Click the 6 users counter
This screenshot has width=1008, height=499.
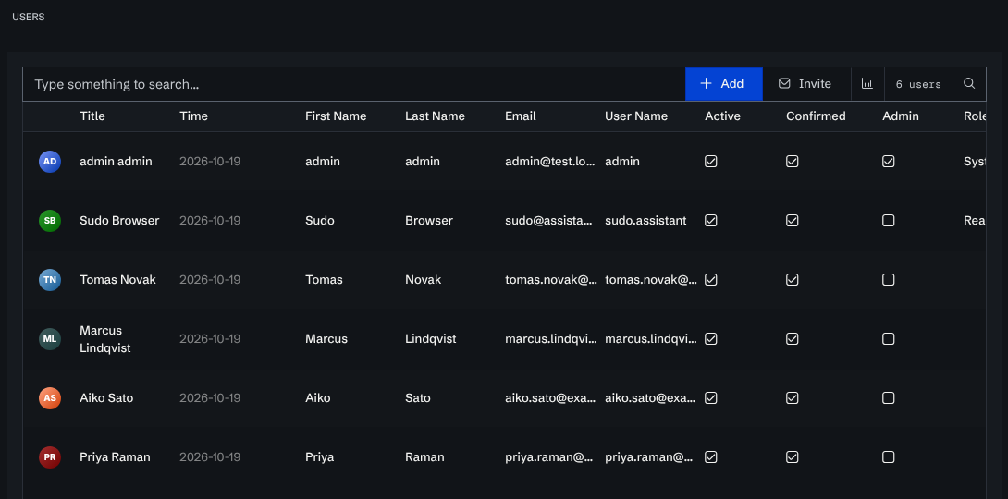pyautogui.click(x=918, y=84)
